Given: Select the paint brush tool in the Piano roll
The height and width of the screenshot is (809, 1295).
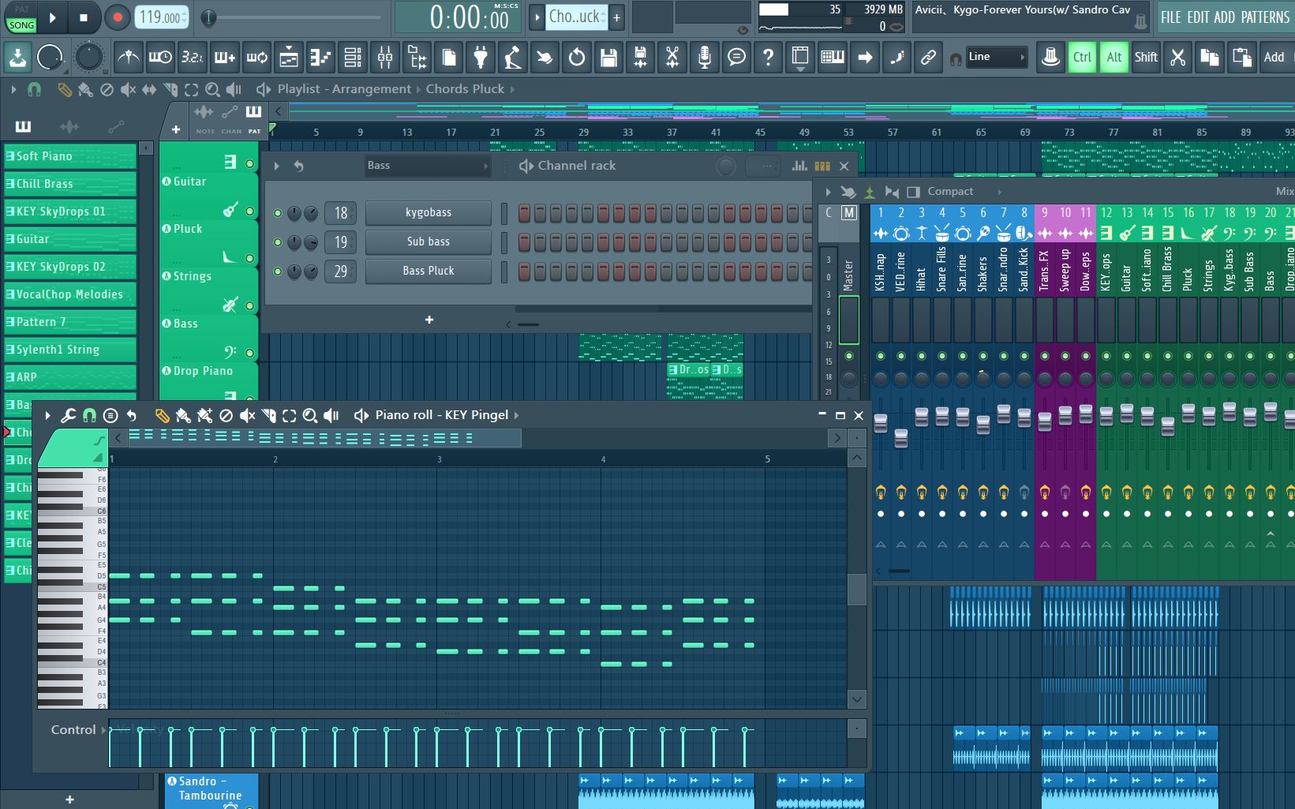Looking at the screenshot, I should (183, 416).
